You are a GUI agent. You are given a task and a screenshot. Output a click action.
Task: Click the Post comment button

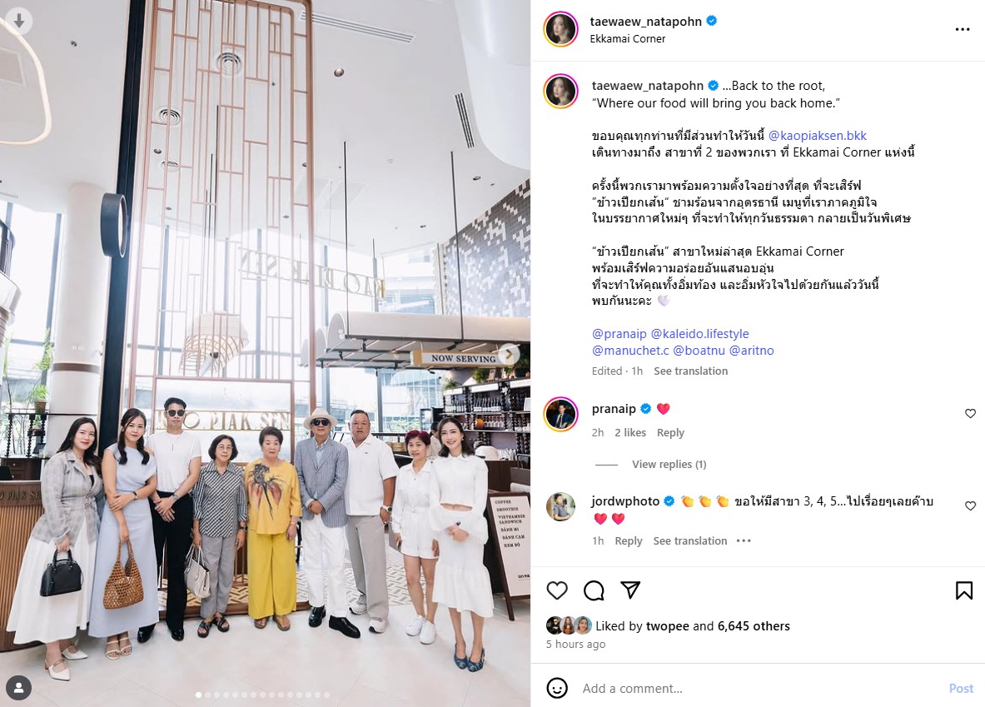click(x=961, y=689)
